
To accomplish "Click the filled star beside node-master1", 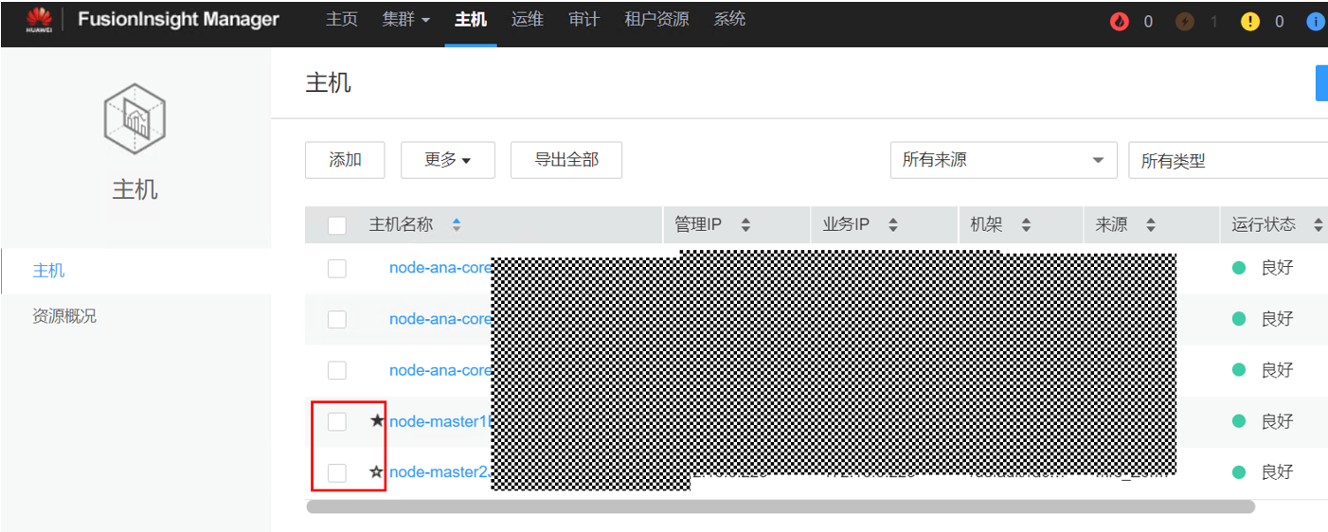I will tap(377, 420).
